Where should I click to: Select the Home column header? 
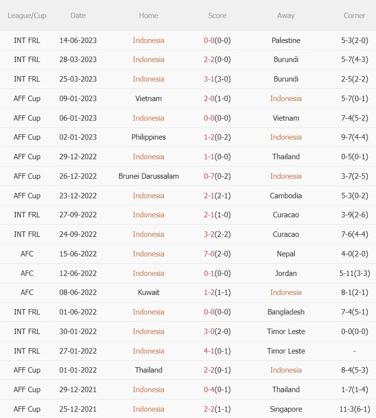pos(148,16)
